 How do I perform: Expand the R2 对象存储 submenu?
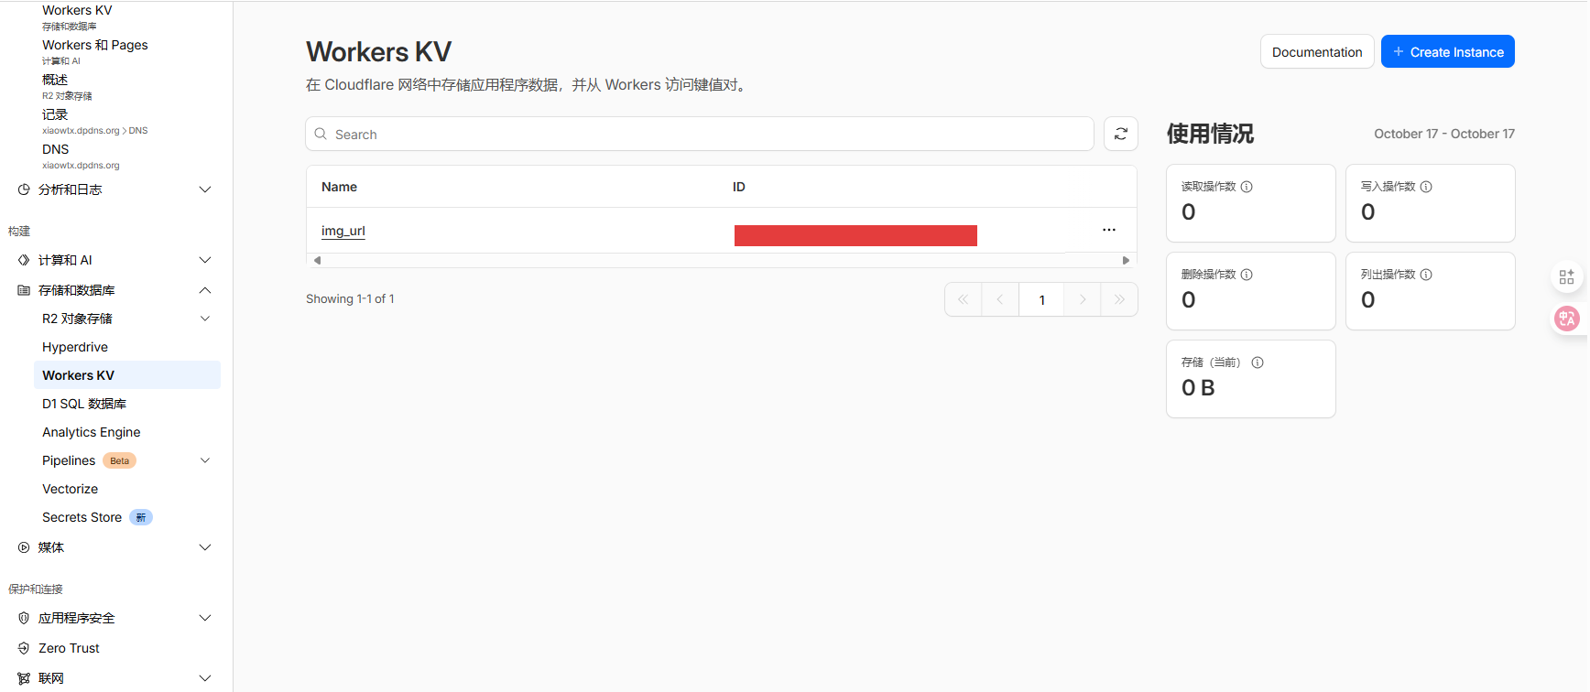[x=205, y=319]
